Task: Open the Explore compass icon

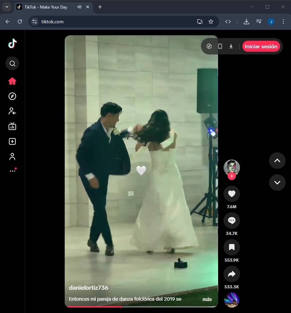Action: (12, 96)
